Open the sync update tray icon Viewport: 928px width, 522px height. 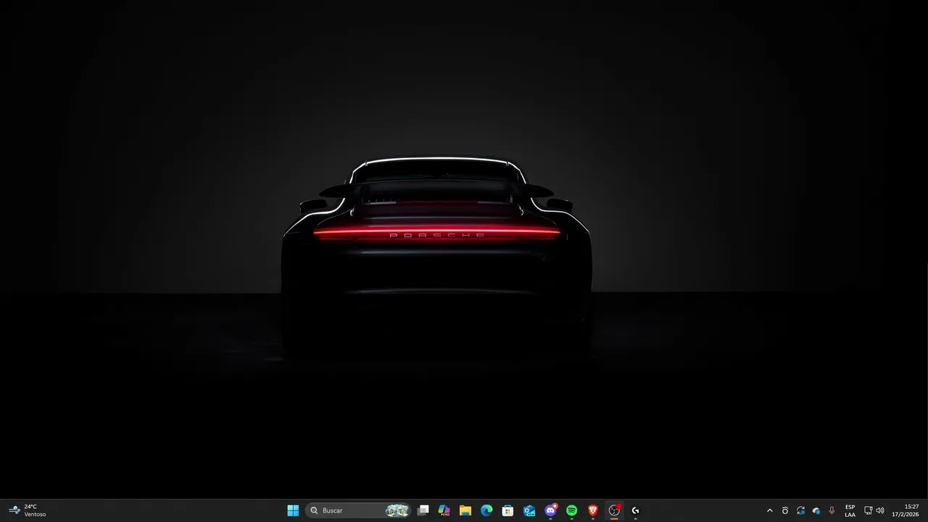(800, 510)
